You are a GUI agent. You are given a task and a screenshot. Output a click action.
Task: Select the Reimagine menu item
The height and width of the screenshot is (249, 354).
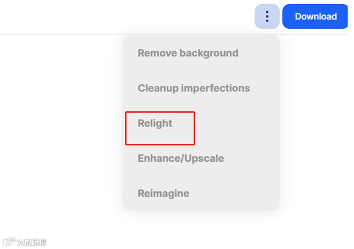163,193
